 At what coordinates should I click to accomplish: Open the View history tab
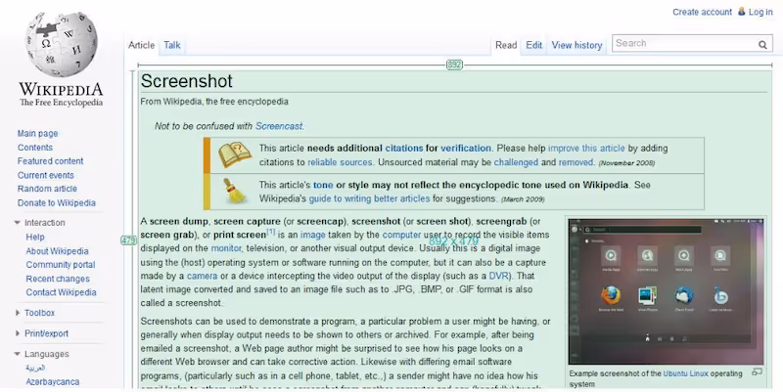point(576,45)
